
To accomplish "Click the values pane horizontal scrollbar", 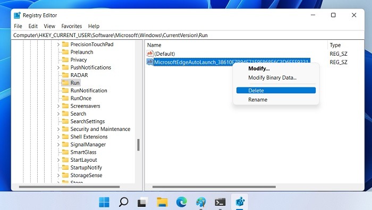I will tap(214, 187).
